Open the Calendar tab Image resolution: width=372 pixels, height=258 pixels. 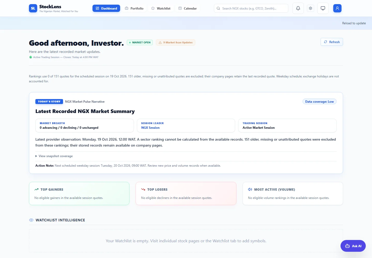[x=188, y=8]
